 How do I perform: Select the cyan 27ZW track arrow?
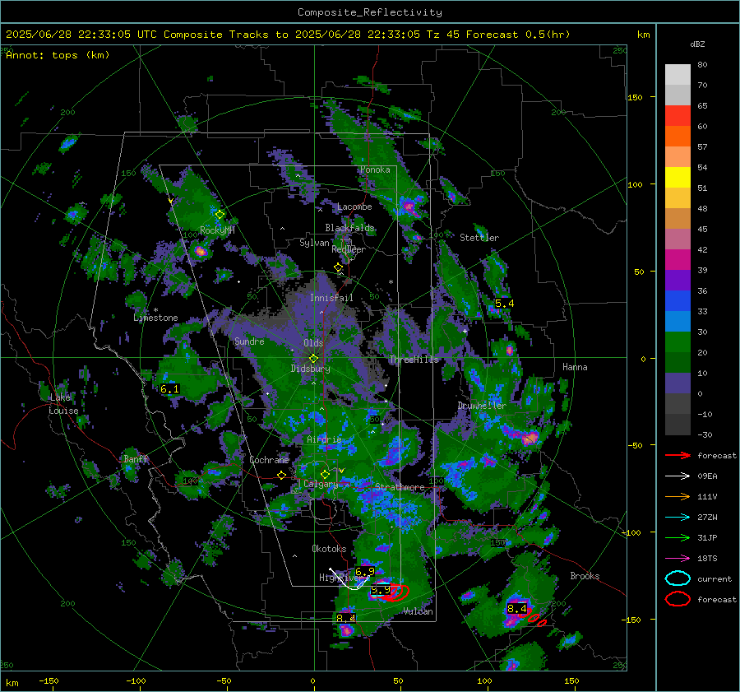[x=678, y=518]
